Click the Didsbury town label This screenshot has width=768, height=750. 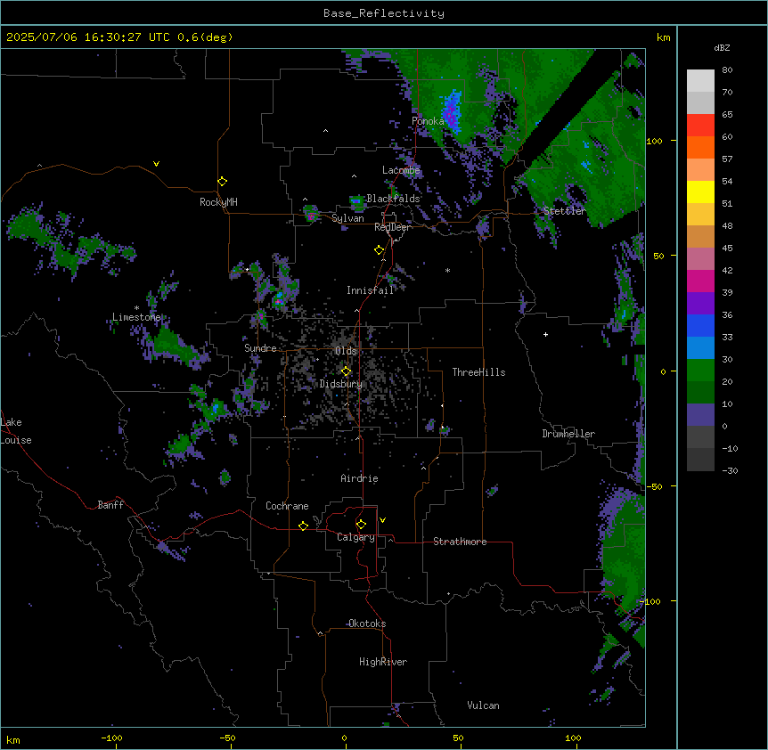(x=341, y=384)
